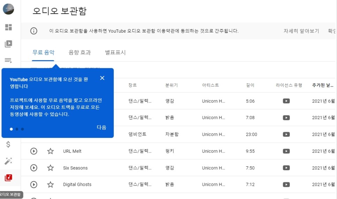
Task: Click YouTube license icon for 5:06 track
Action: [286, 101]
